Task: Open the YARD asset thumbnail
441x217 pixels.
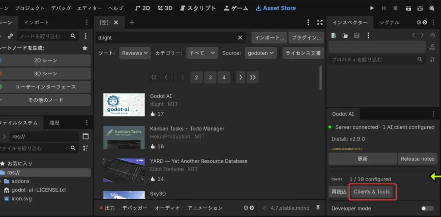Action: pyautogui.click(x=124, y=170)
